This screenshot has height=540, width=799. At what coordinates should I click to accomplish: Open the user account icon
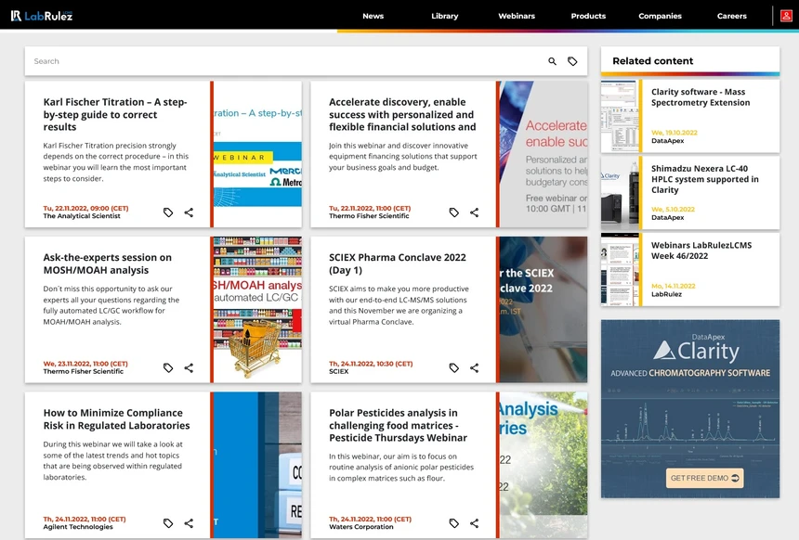click(786, 16)
